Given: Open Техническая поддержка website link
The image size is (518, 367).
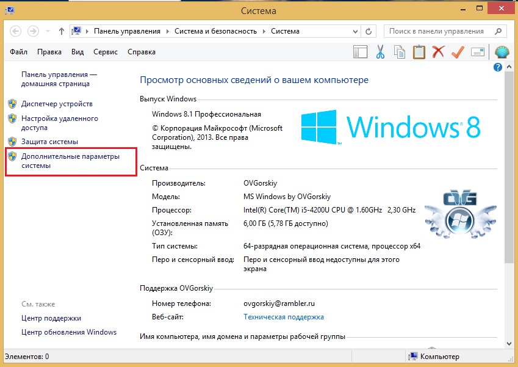Looking at the screenshot, I should click(284, 317).
